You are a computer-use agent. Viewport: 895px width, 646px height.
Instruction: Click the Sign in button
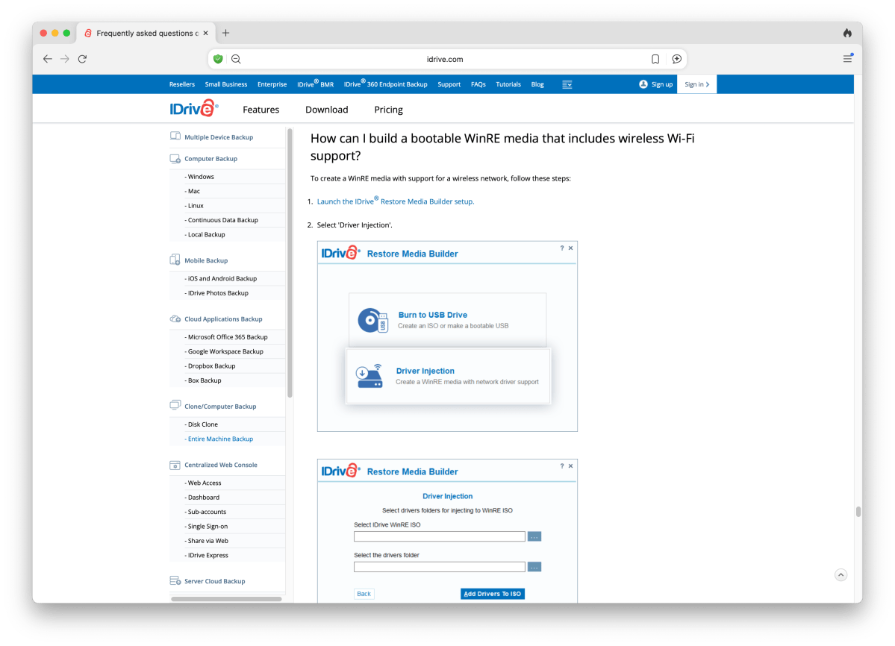pyautogui.click(x=696, y=84)
